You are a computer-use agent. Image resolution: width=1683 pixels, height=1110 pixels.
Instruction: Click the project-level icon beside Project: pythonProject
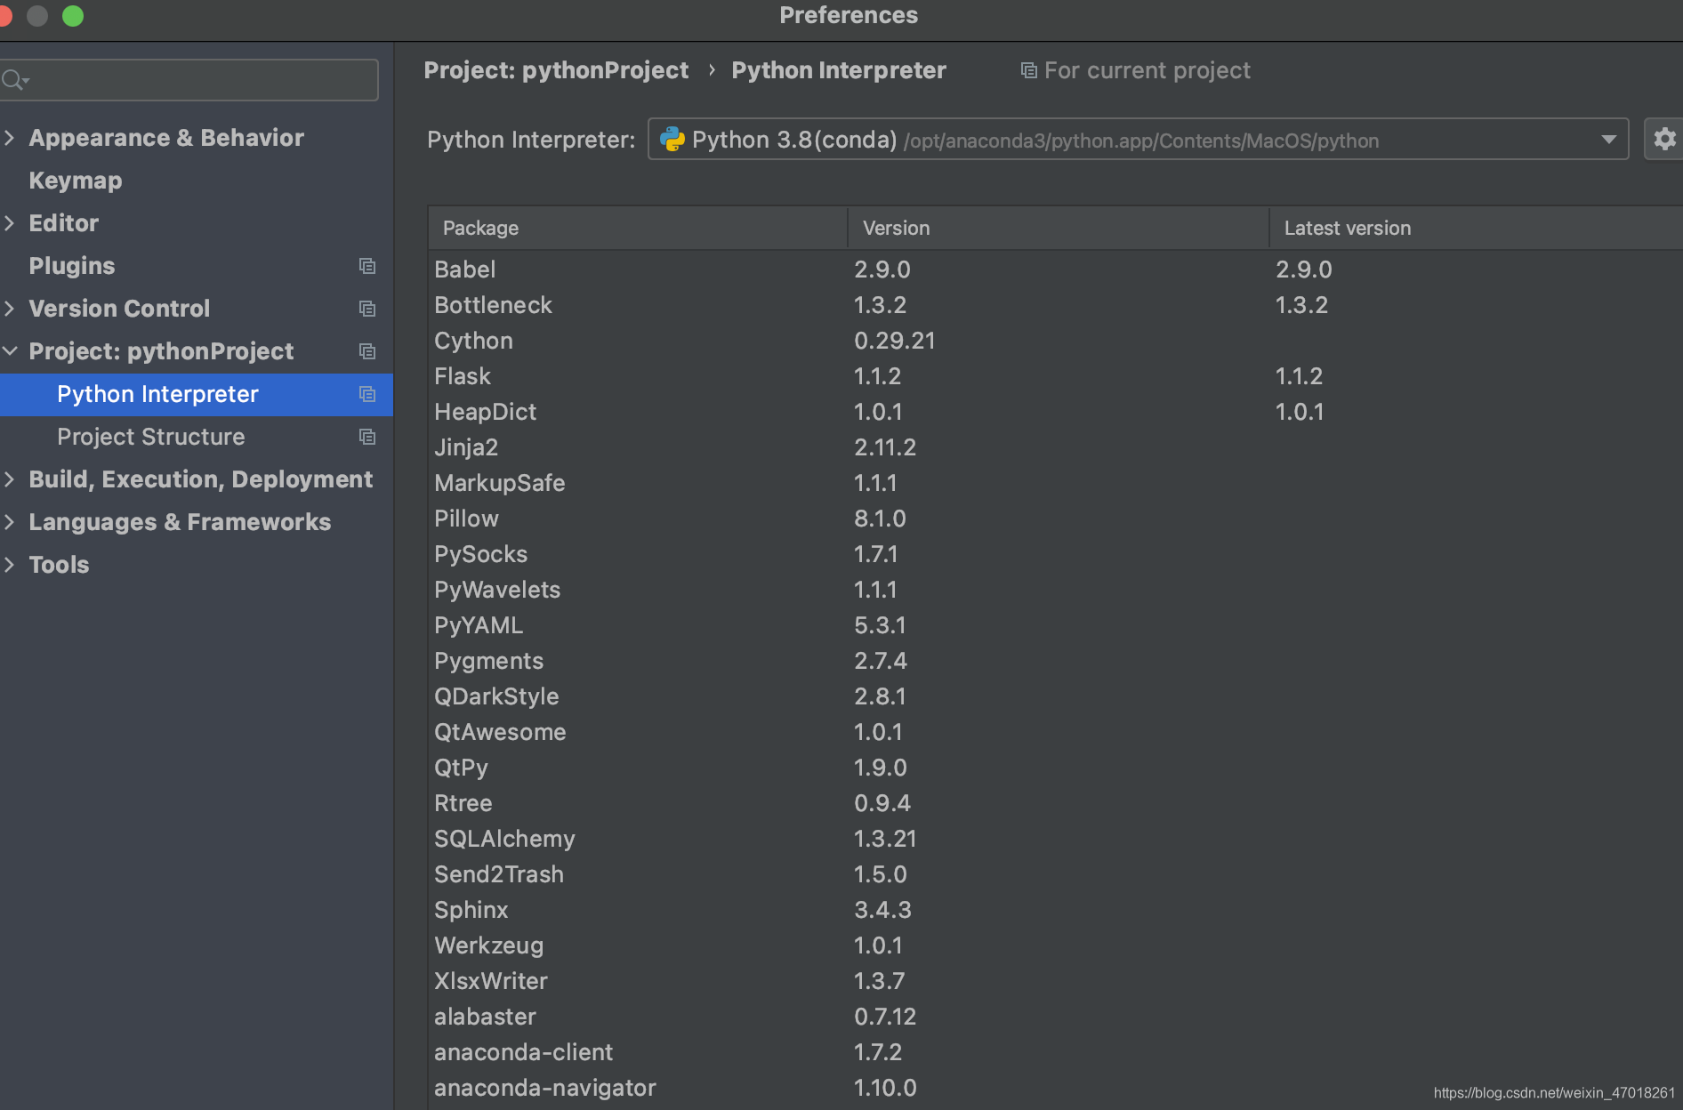pyautogui.click(x=367, y=351)
